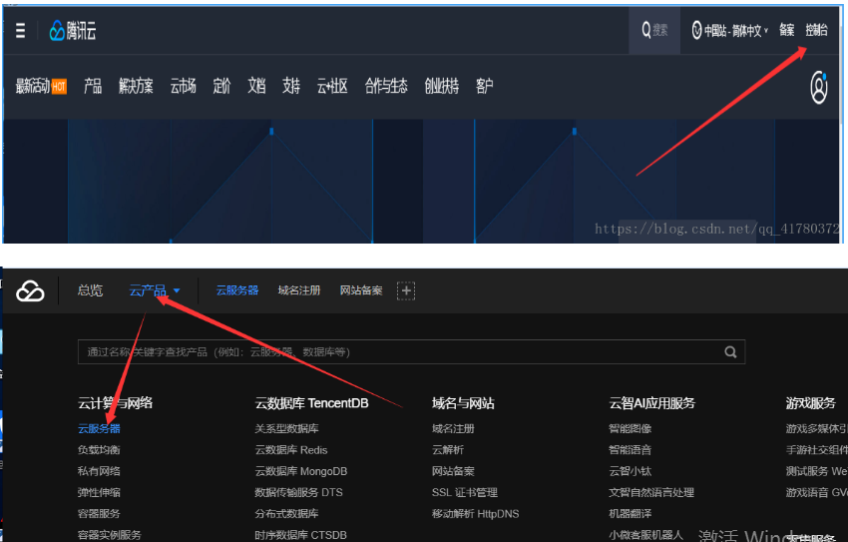
Task: Open 云数据库 MongoDB link
Action: tap(300, 471)
